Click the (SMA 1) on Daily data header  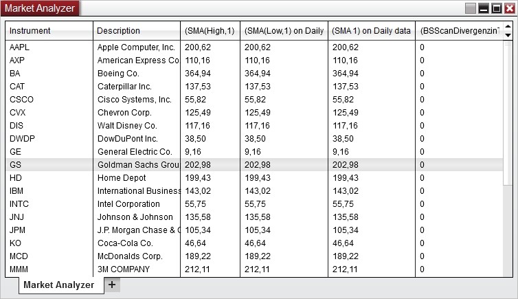point(371,31)
